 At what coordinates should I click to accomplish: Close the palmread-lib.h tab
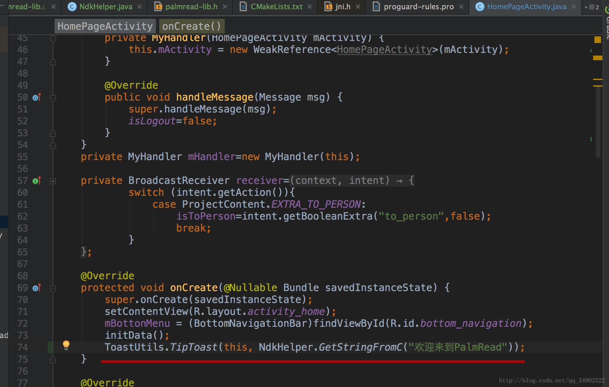[225, 7]
